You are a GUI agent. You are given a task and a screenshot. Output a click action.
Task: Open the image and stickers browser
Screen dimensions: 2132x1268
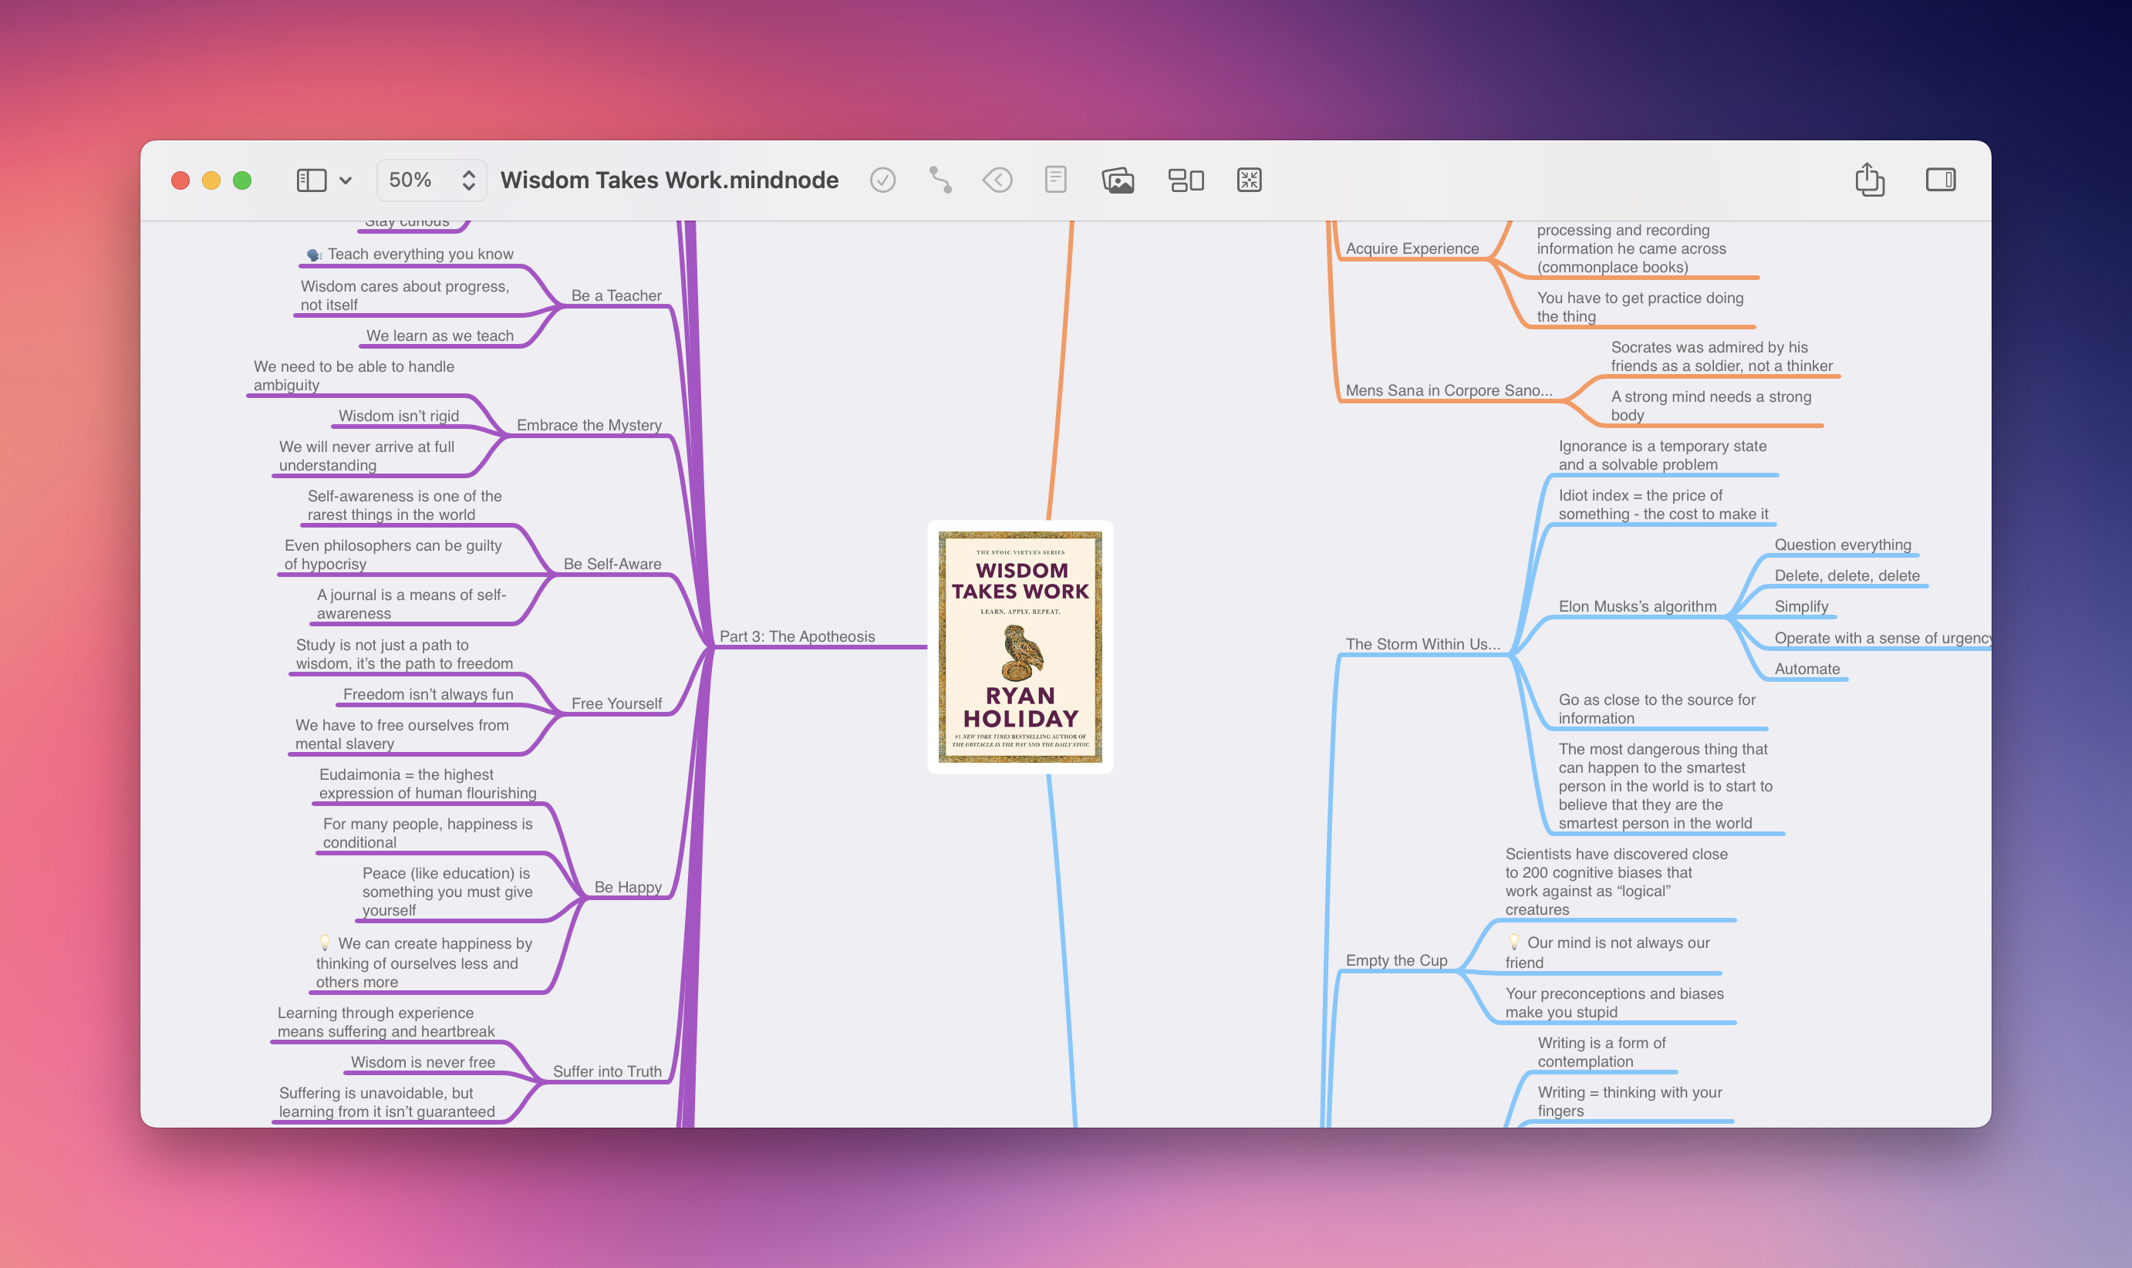pyautogui.click(x=1119, y=180)
